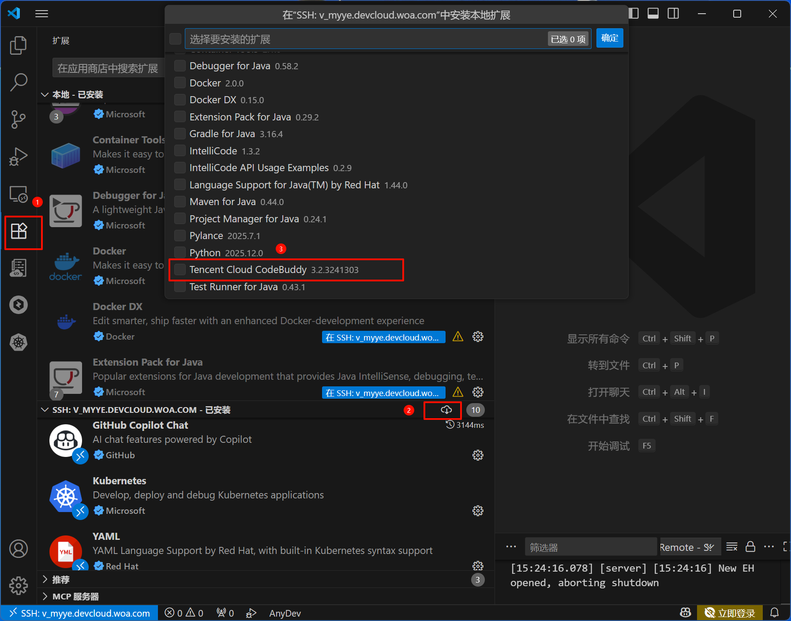Click the 确定 confirm button
791x621 pixels.
609,38
